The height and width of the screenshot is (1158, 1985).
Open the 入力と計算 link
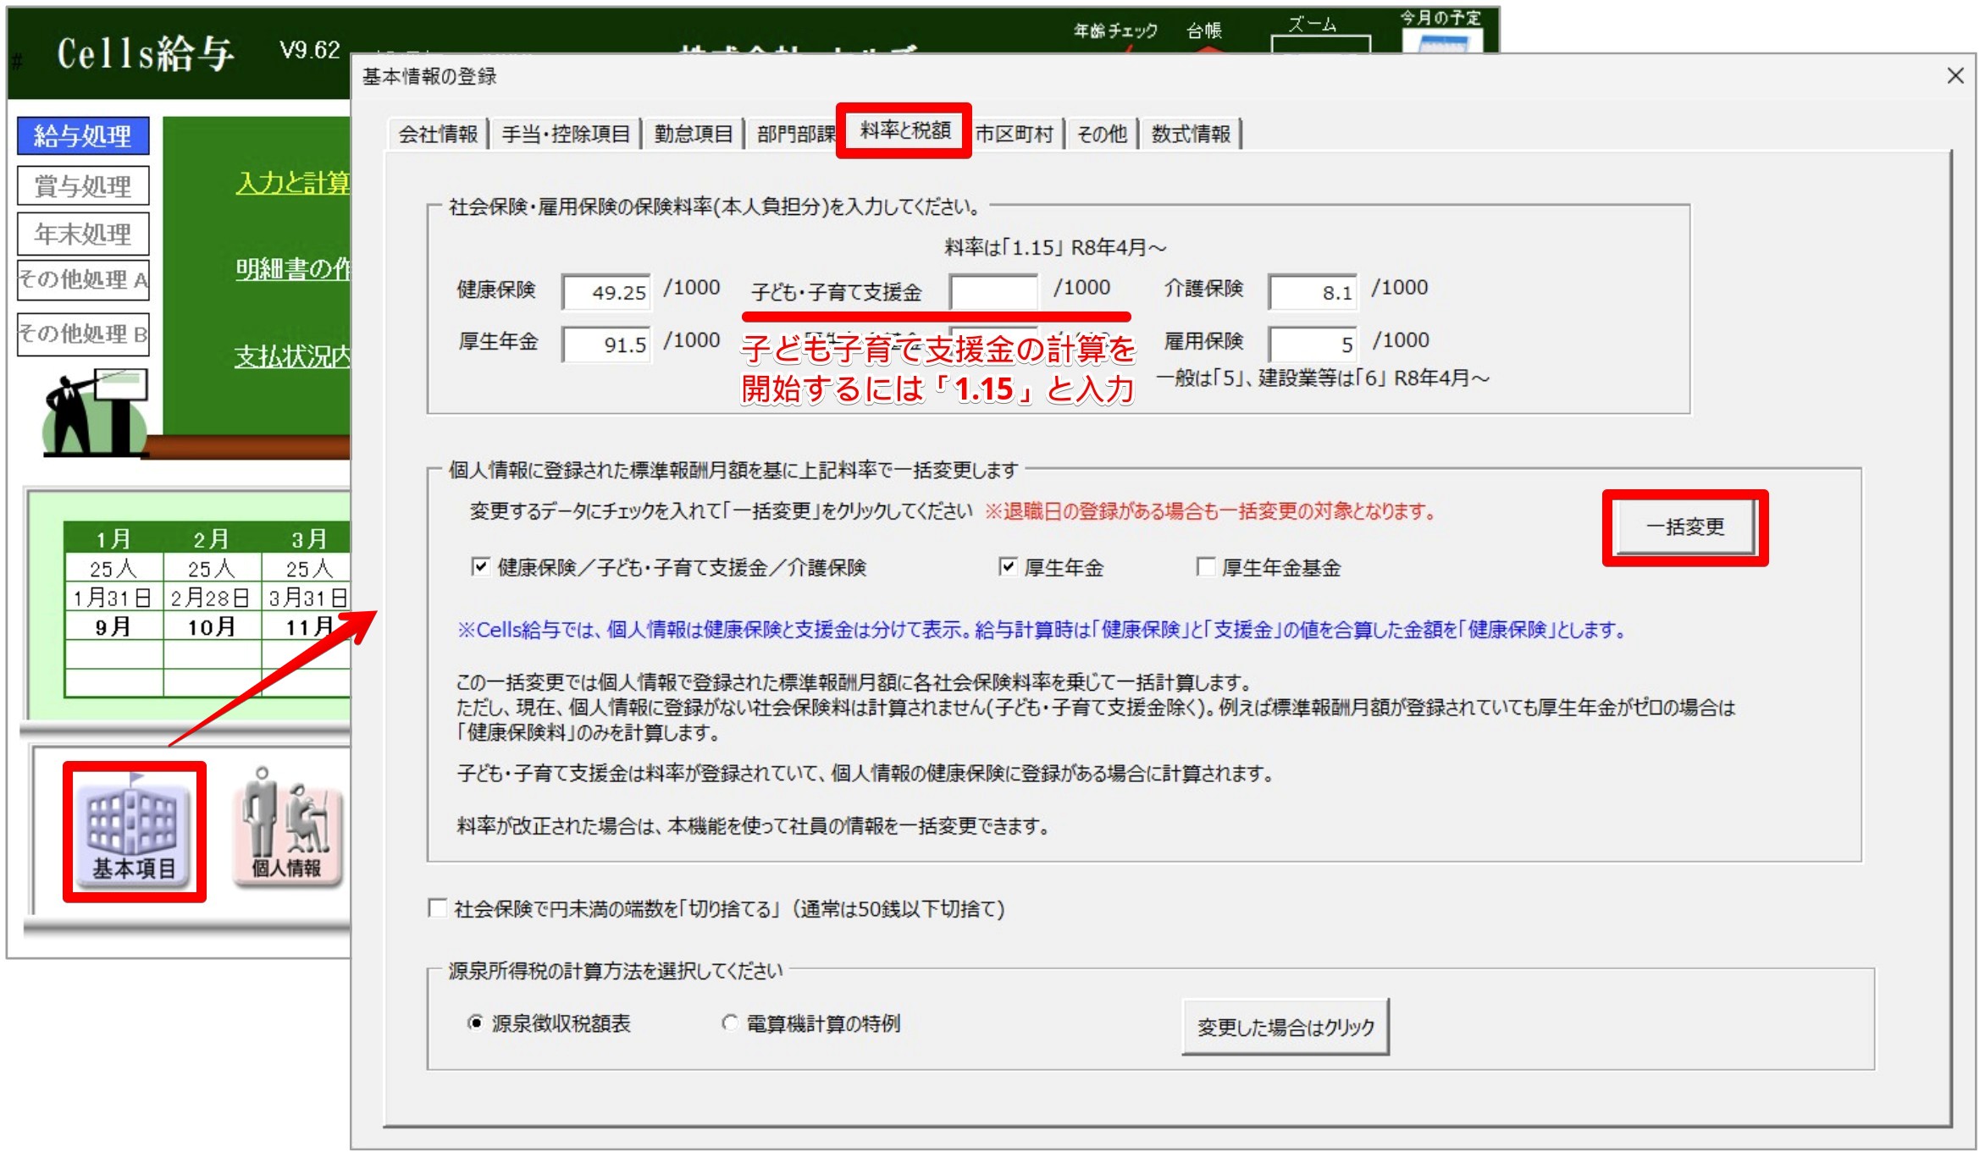click(x=292, y=182)
